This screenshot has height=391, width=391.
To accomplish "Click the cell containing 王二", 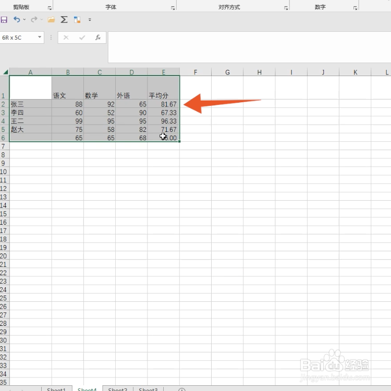I will tap(30, 121).
